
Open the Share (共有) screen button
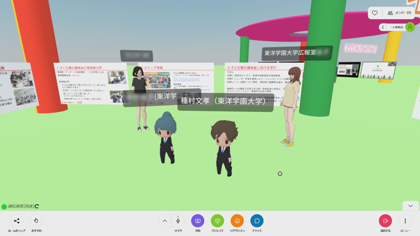click(198, 221)
